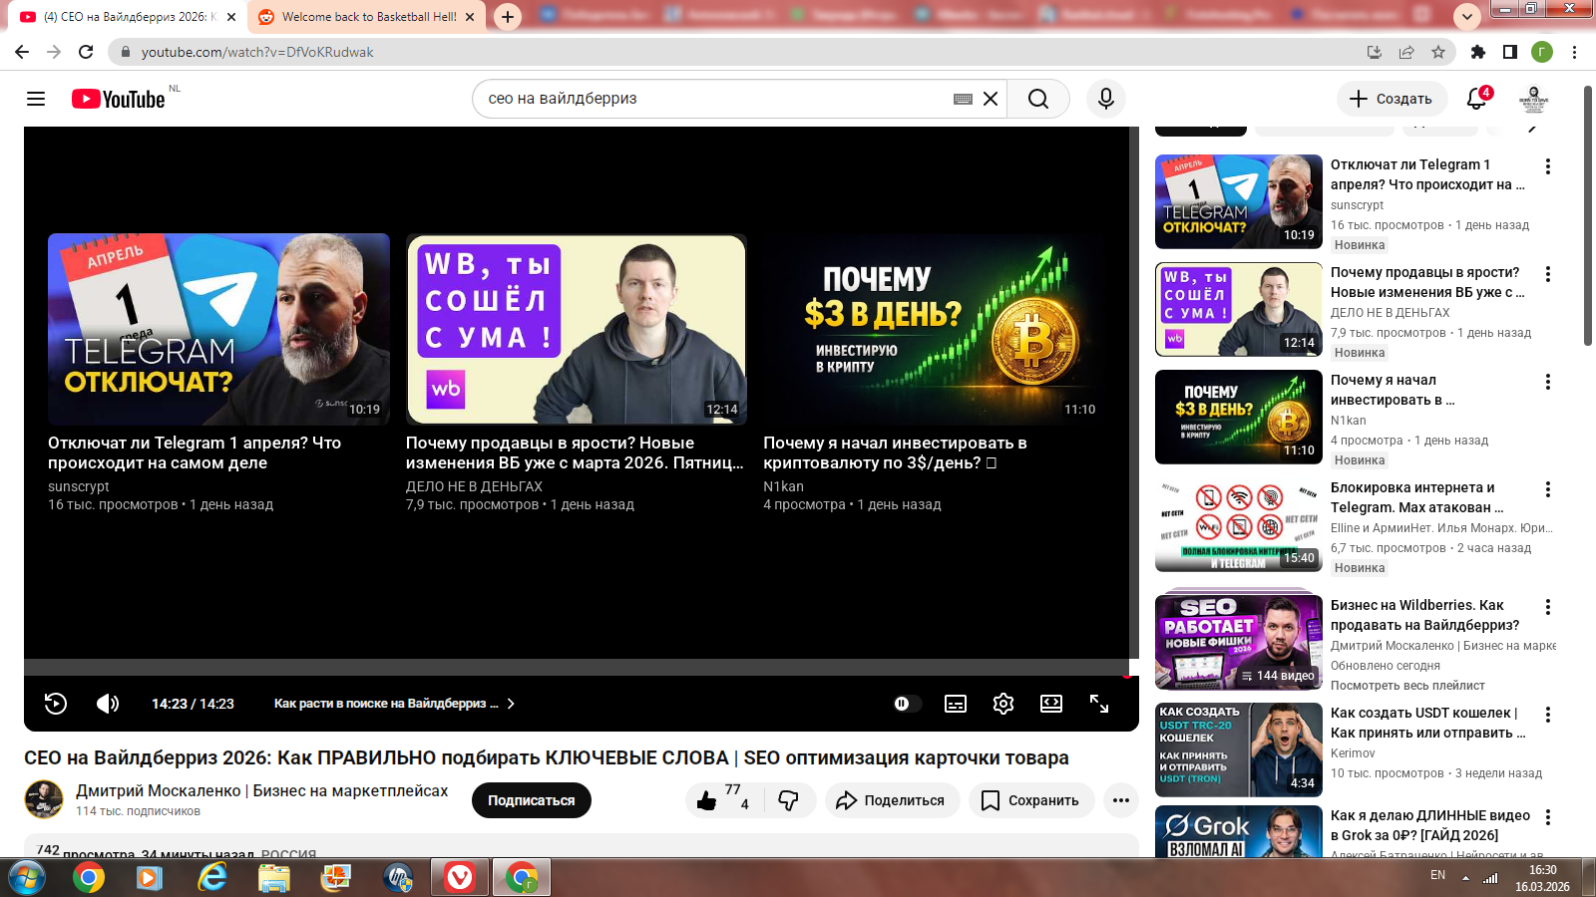
Task: Open options menu for "Почему продавцы в ярости" sidebar video
Action: (x=1547, y=274)
